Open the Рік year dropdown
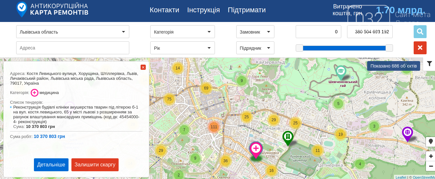The width and height of the screenshot is (435, 179). tap(182, 48)
